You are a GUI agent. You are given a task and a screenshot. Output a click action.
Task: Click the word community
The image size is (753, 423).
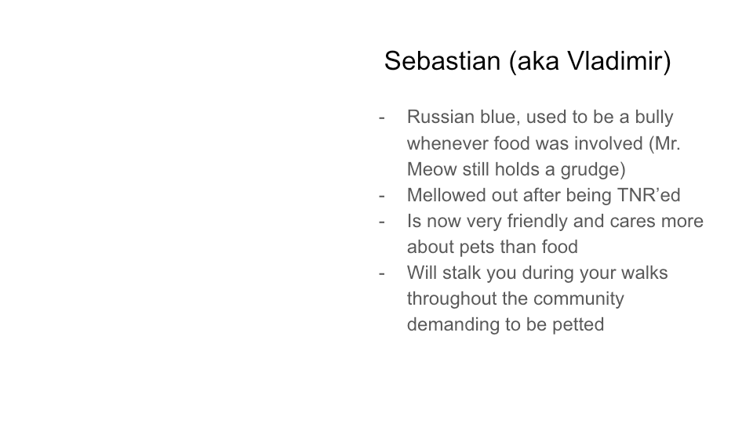(x=579, y=299)
